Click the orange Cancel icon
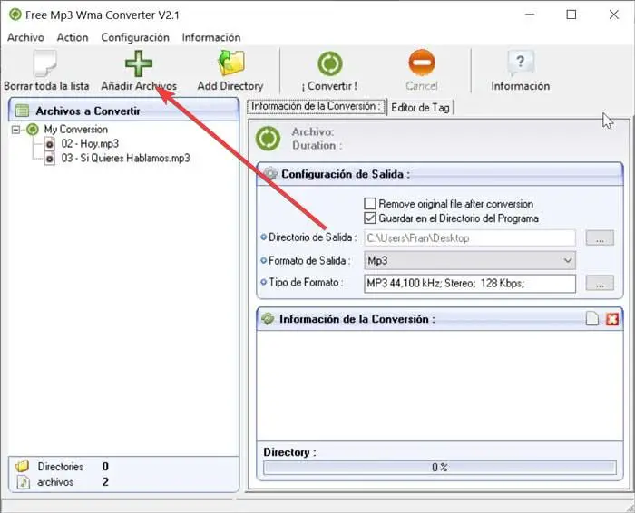 (x=422, y=63)
